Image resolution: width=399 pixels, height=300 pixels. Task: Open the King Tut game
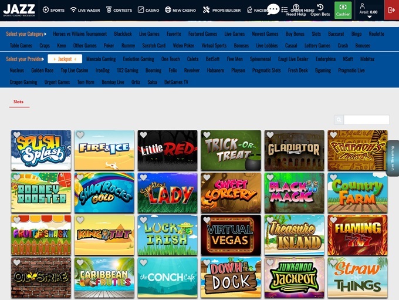click(104, 235)
